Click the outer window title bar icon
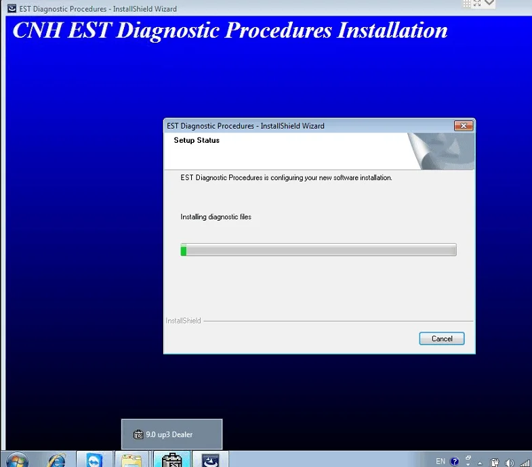 [12, 8]
